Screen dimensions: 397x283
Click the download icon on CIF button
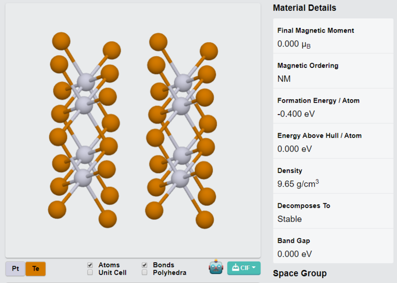coord(235,268)
